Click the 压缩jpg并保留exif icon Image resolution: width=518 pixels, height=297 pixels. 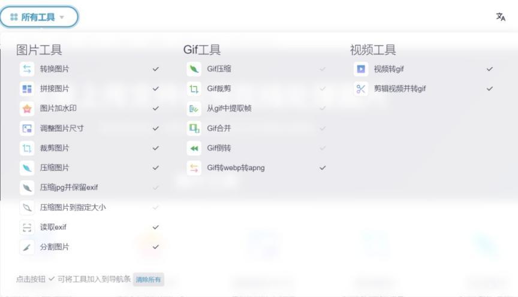coord(27,188)
